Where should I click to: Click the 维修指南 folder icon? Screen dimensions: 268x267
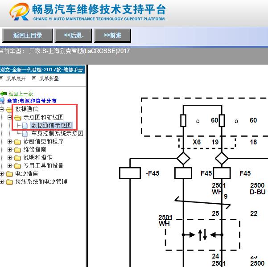coord(17,150)
